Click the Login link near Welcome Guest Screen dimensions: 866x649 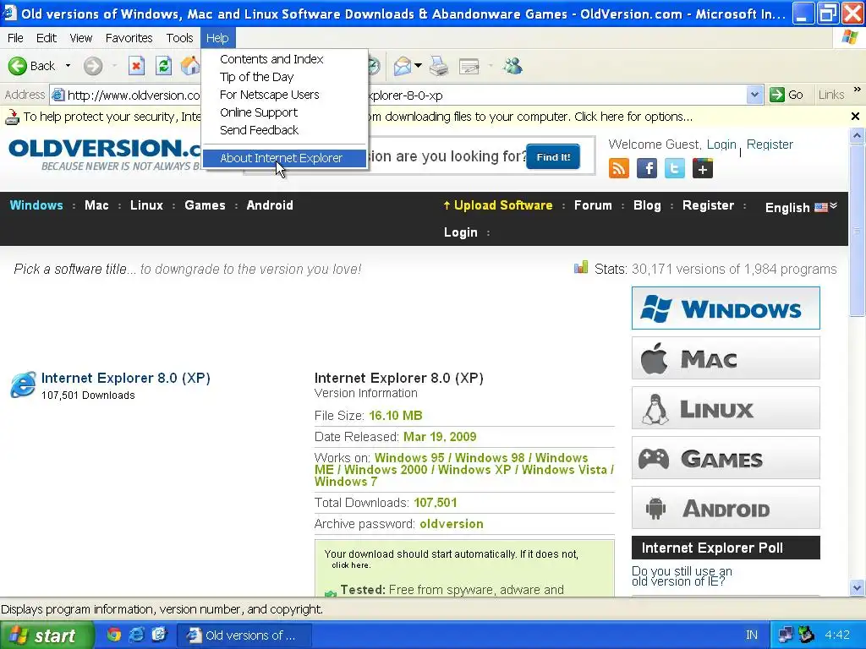(721, 145)
